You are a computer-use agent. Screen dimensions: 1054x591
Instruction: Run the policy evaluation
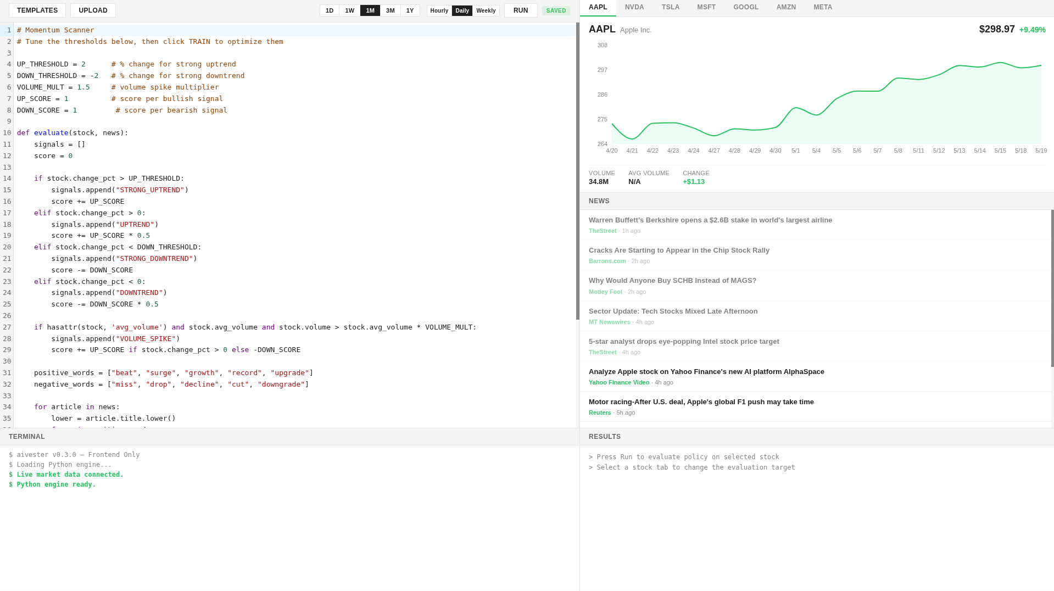pos(521,10)
